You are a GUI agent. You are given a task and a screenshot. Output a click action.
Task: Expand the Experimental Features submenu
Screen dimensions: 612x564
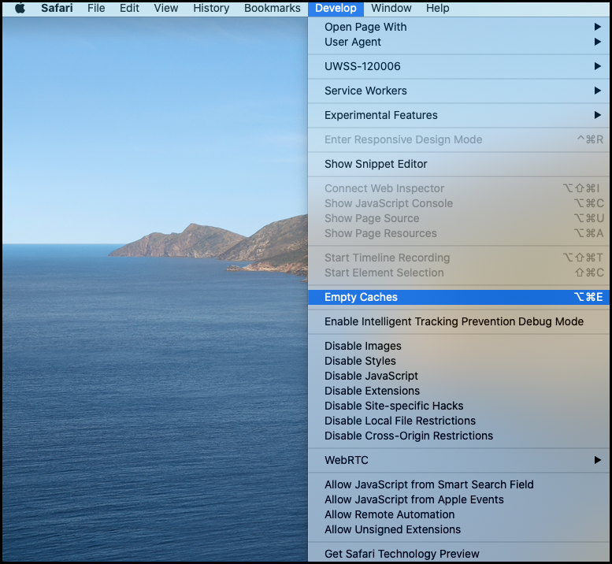[x=460, y=115]
